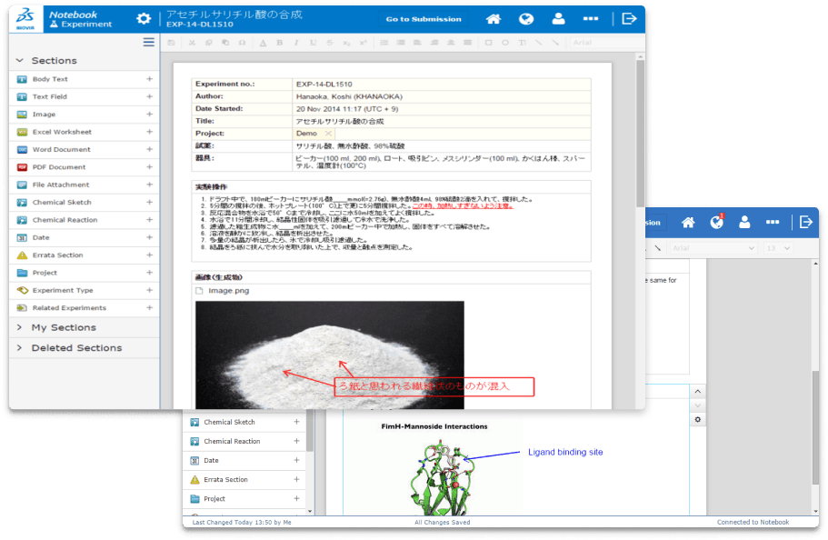This screenshot has height=540, width=828.
Task: Toggle the hamburger menu above Sections
Action: 149,42
